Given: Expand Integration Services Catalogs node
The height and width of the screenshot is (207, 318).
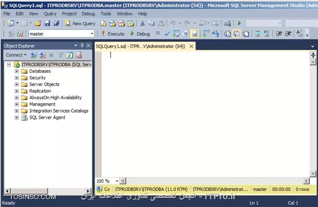Looking at the screenshot, I should 16,111.
